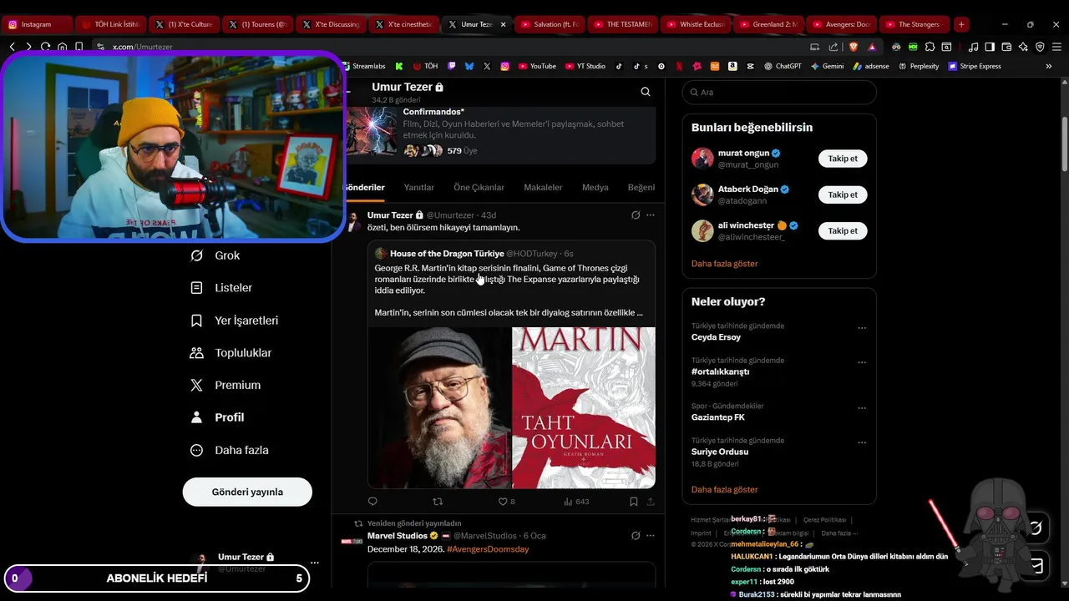
Task: Close the Umur Tezer browser tab
Action: 503,24
